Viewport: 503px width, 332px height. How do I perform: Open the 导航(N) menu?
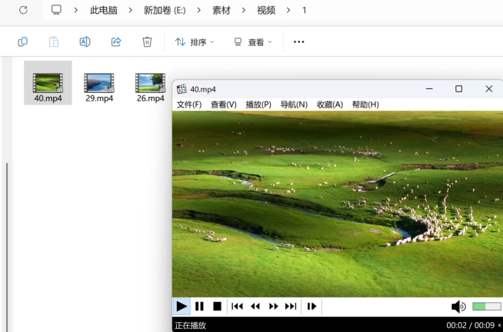(294, 105)
